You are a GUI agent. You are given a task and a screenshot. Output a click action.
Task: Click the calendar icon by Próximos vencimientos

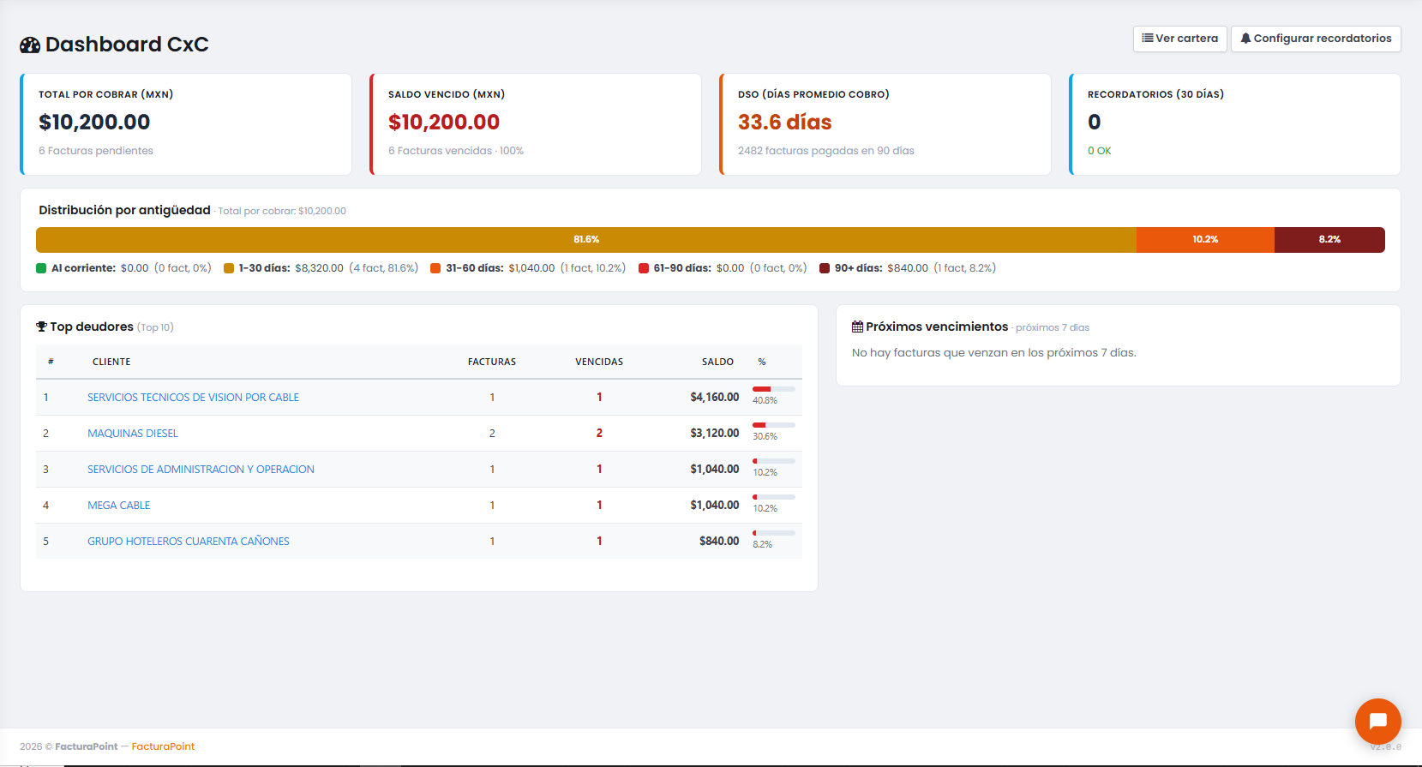point(857,327)
